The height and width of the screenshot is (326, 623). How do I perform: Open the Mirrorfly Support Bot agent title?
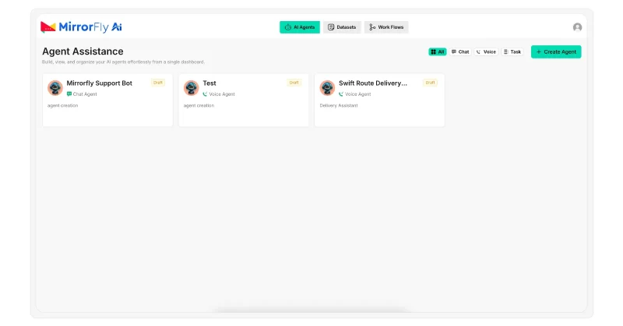click(x=100, y=83)
